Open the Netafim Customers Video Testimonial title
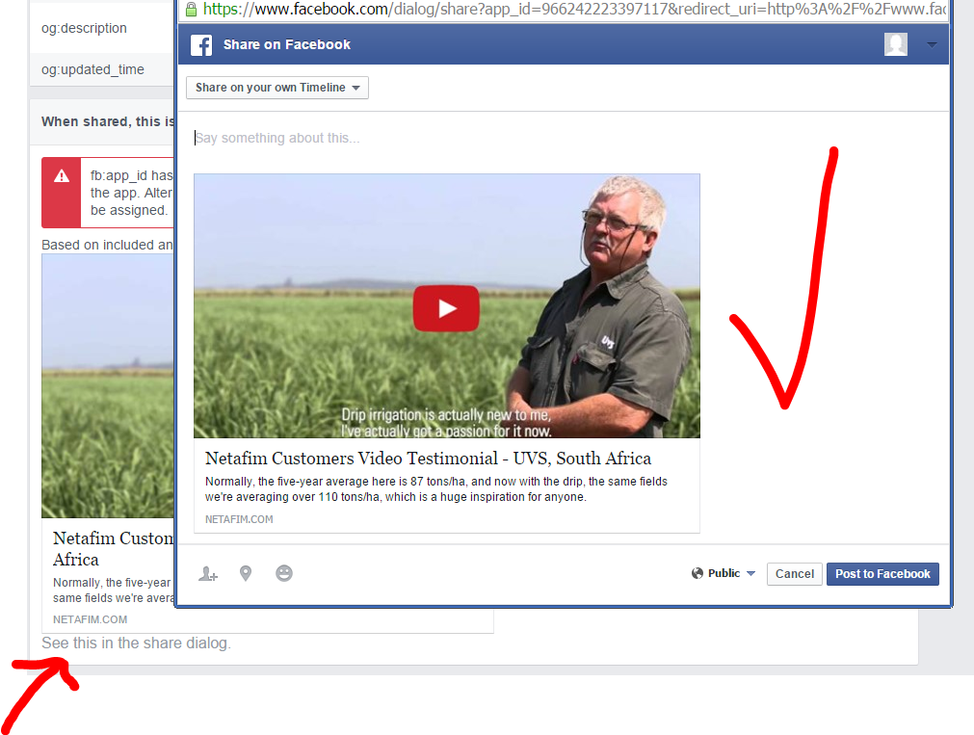The image size is (974, 735). coord(428,459)
